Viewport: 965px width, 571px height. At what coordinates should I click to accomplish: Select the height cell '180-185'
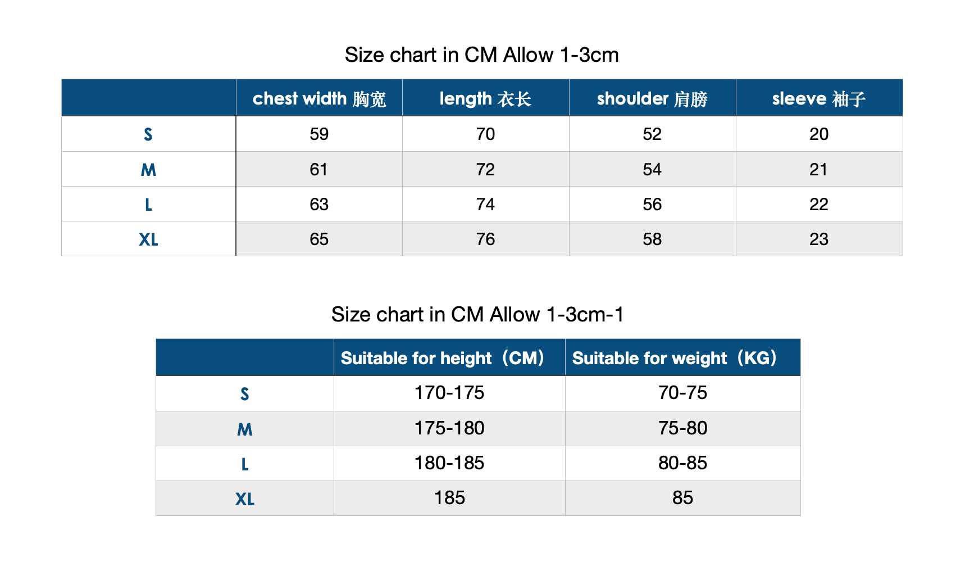coord(449,463)
